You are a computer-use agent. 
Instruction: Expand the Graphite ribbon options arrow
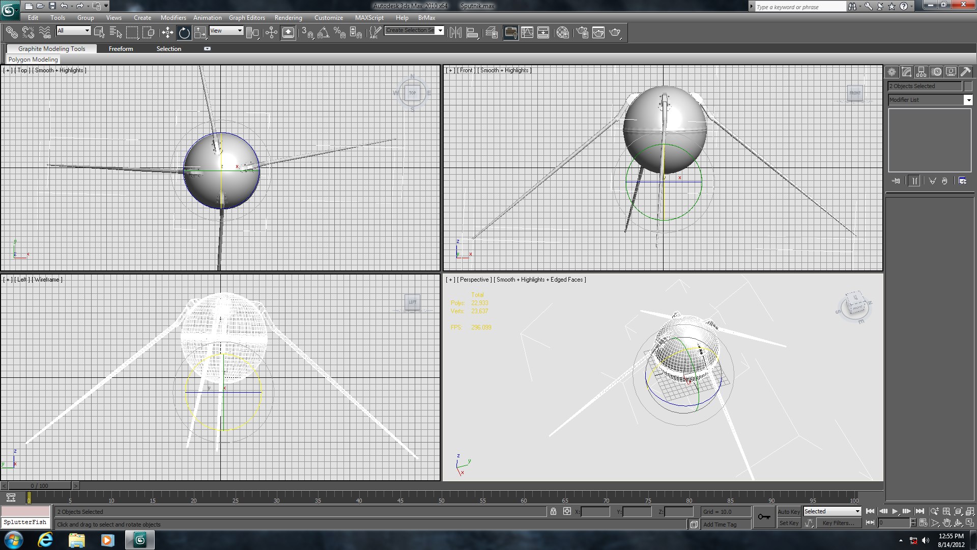click(x=207, y=49)
